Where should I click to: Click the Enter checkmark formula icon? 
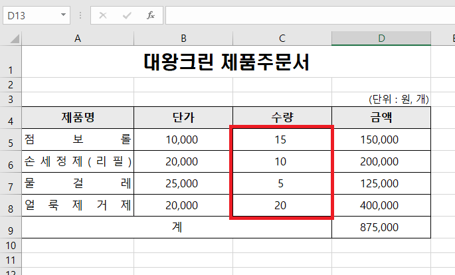127,15
